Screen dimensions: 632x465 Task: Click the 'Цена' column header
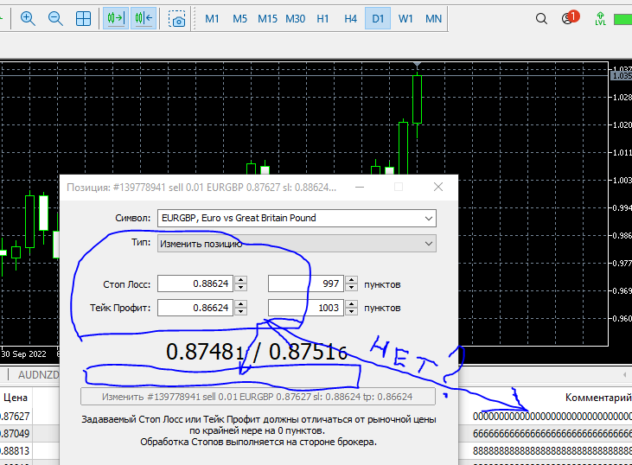pos(16,398)
